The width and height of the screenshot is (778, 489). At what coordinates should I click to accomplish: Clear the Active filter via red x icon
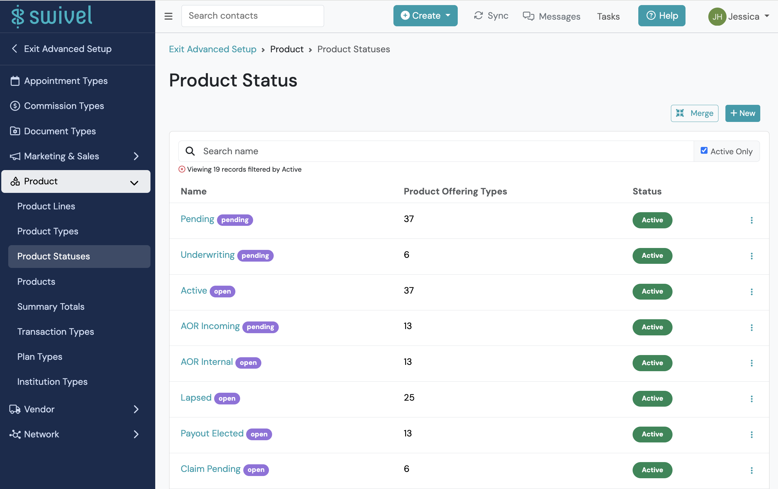182,169
